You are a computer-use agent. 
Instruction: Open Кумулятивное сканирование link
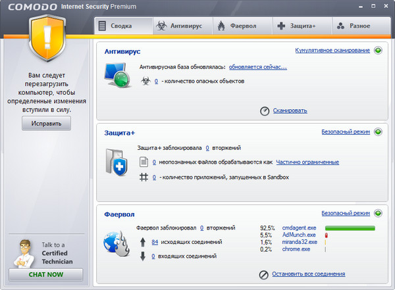[x=332, y=50]
